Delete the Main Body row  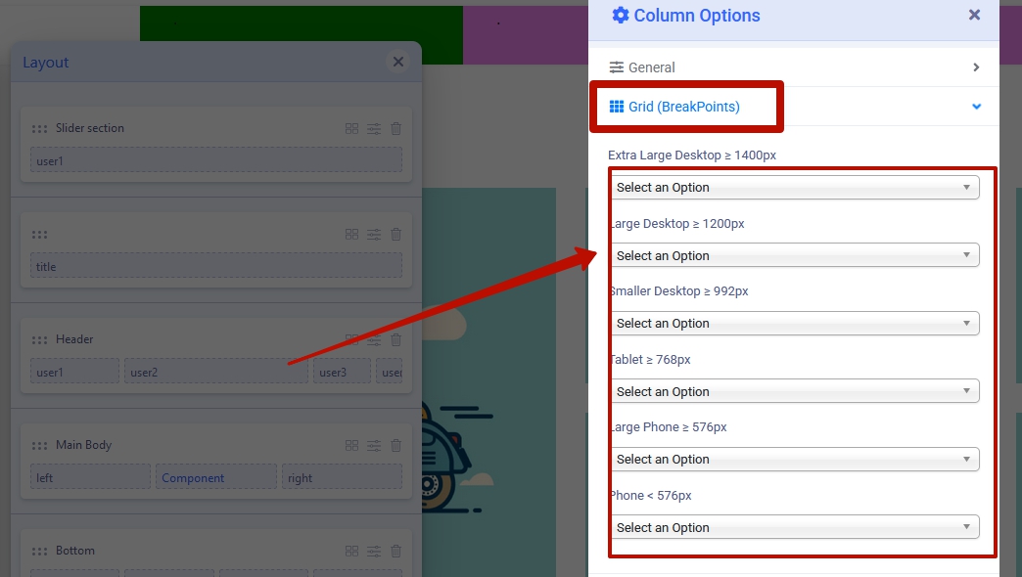tap(395, 445)
